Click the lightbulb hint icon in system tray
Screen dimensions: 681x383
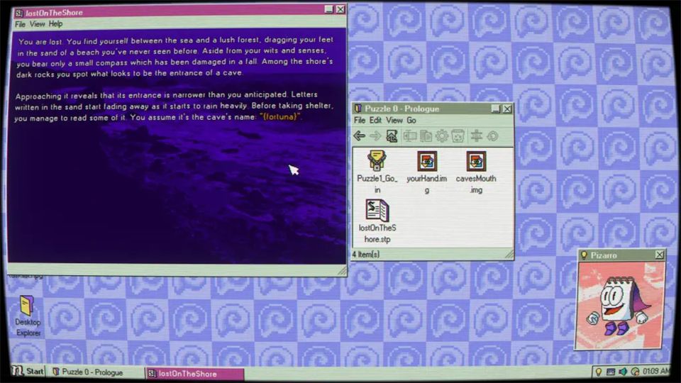tap(599, 372)
